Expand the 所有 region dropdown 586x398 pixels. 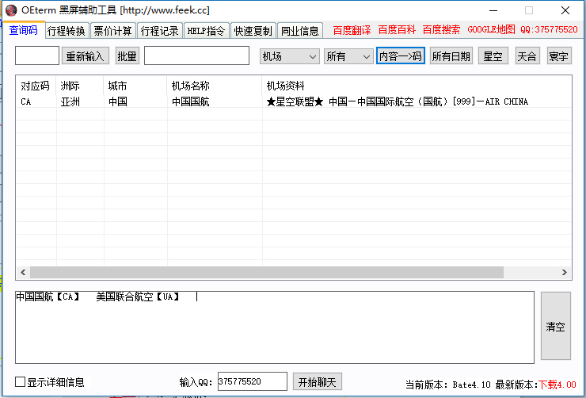pos(348,56)
